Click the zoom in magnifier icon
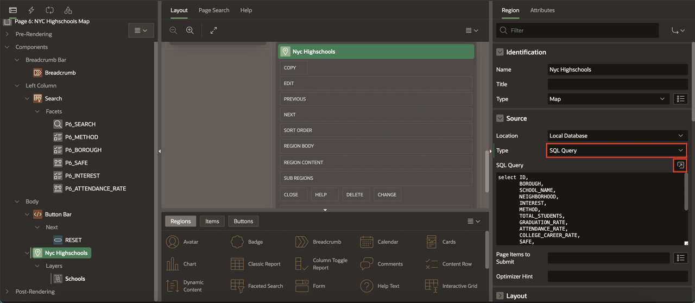The width and height of the screenshot is (695, 303). [x=190, y=30]
